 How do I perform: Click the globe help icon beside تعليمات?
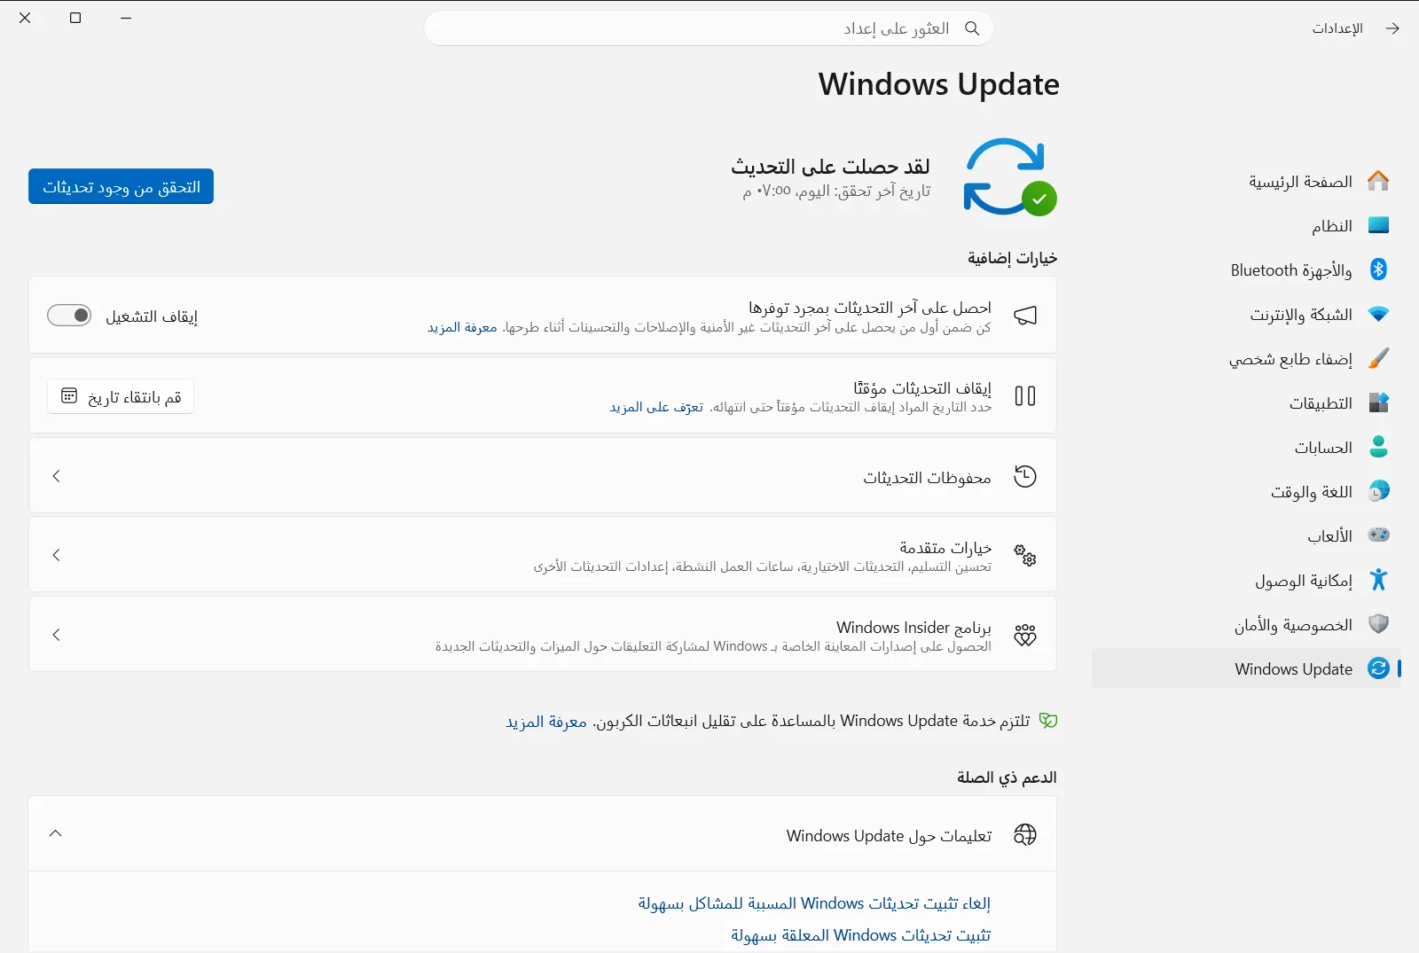pos(1025,834)
